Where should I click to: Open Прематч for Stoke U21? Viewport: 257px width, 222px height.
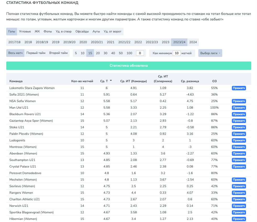239,127
